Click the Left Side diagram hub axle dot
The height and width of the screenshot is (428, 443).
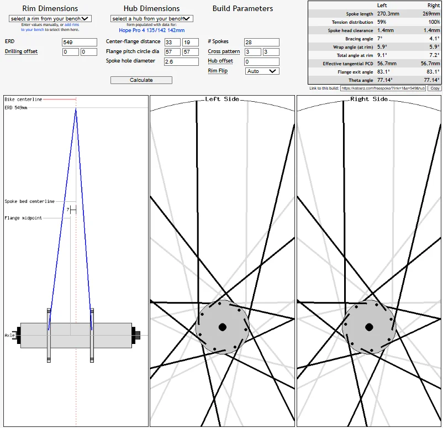[x=223, y=327]
